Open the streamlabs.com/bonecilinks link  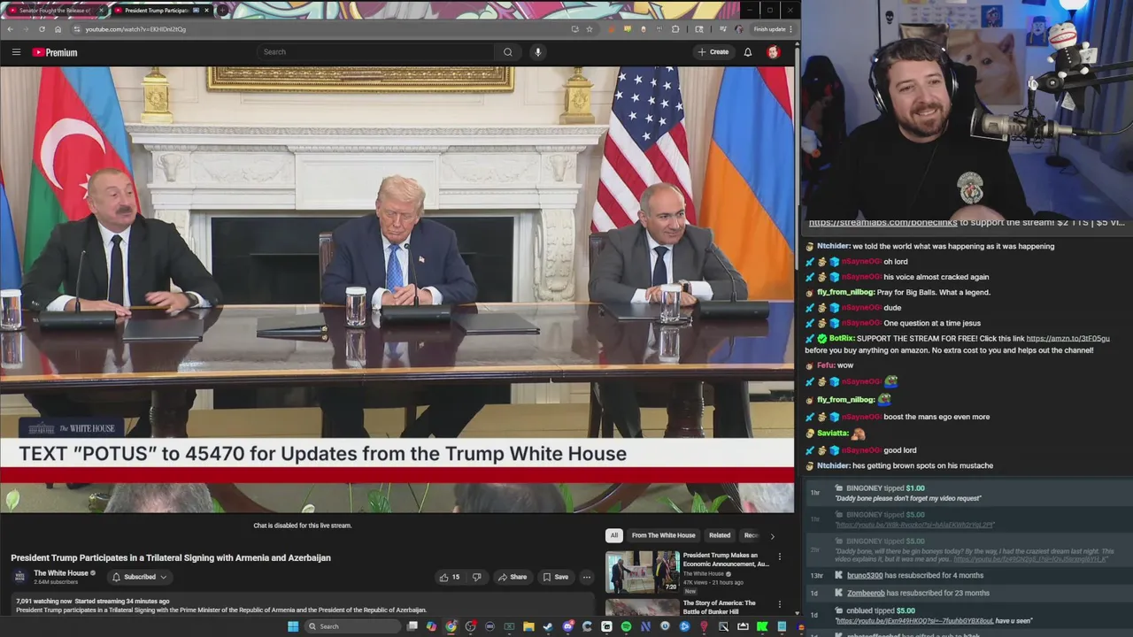883,223
